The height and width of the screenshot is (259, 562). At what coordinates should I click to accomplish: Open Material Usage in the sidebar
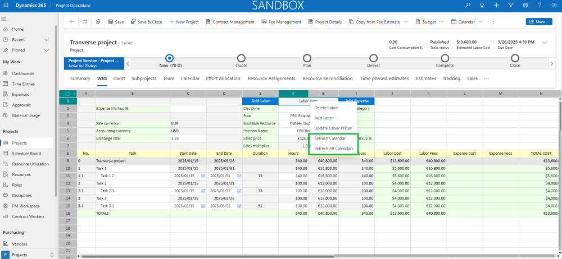coord(27,115)
